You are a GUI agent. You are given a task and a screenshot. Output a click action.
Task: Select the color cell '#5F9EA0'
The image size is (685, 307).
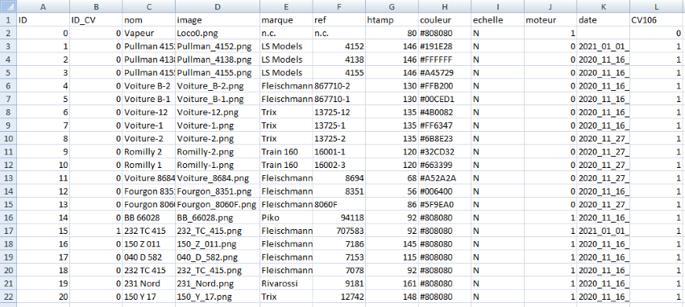[x=445, y=205]
